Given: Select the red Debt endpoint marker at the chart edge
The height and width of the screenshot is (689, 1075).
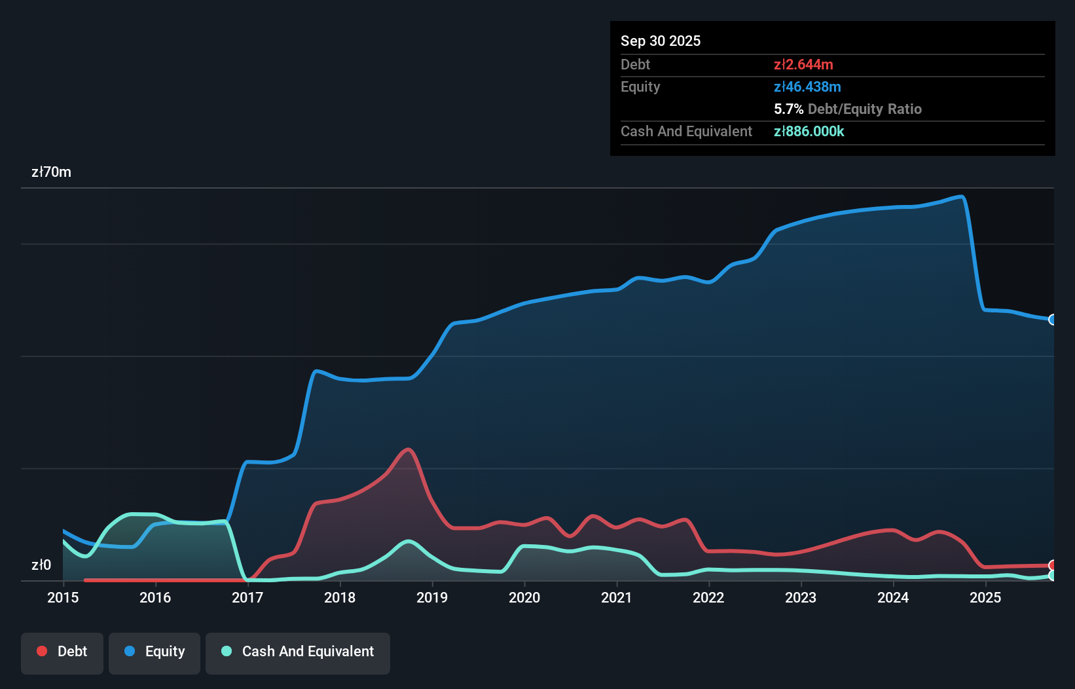Looking at the screenshot, I should 1053,565.
